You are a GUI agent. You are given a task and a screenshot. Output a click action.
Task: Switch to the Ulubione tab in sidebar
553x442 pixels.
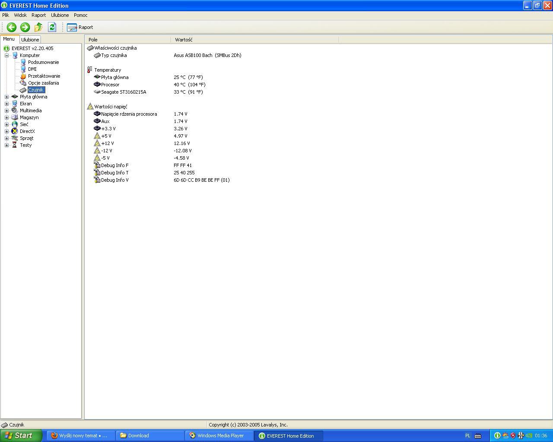[30, 40]
